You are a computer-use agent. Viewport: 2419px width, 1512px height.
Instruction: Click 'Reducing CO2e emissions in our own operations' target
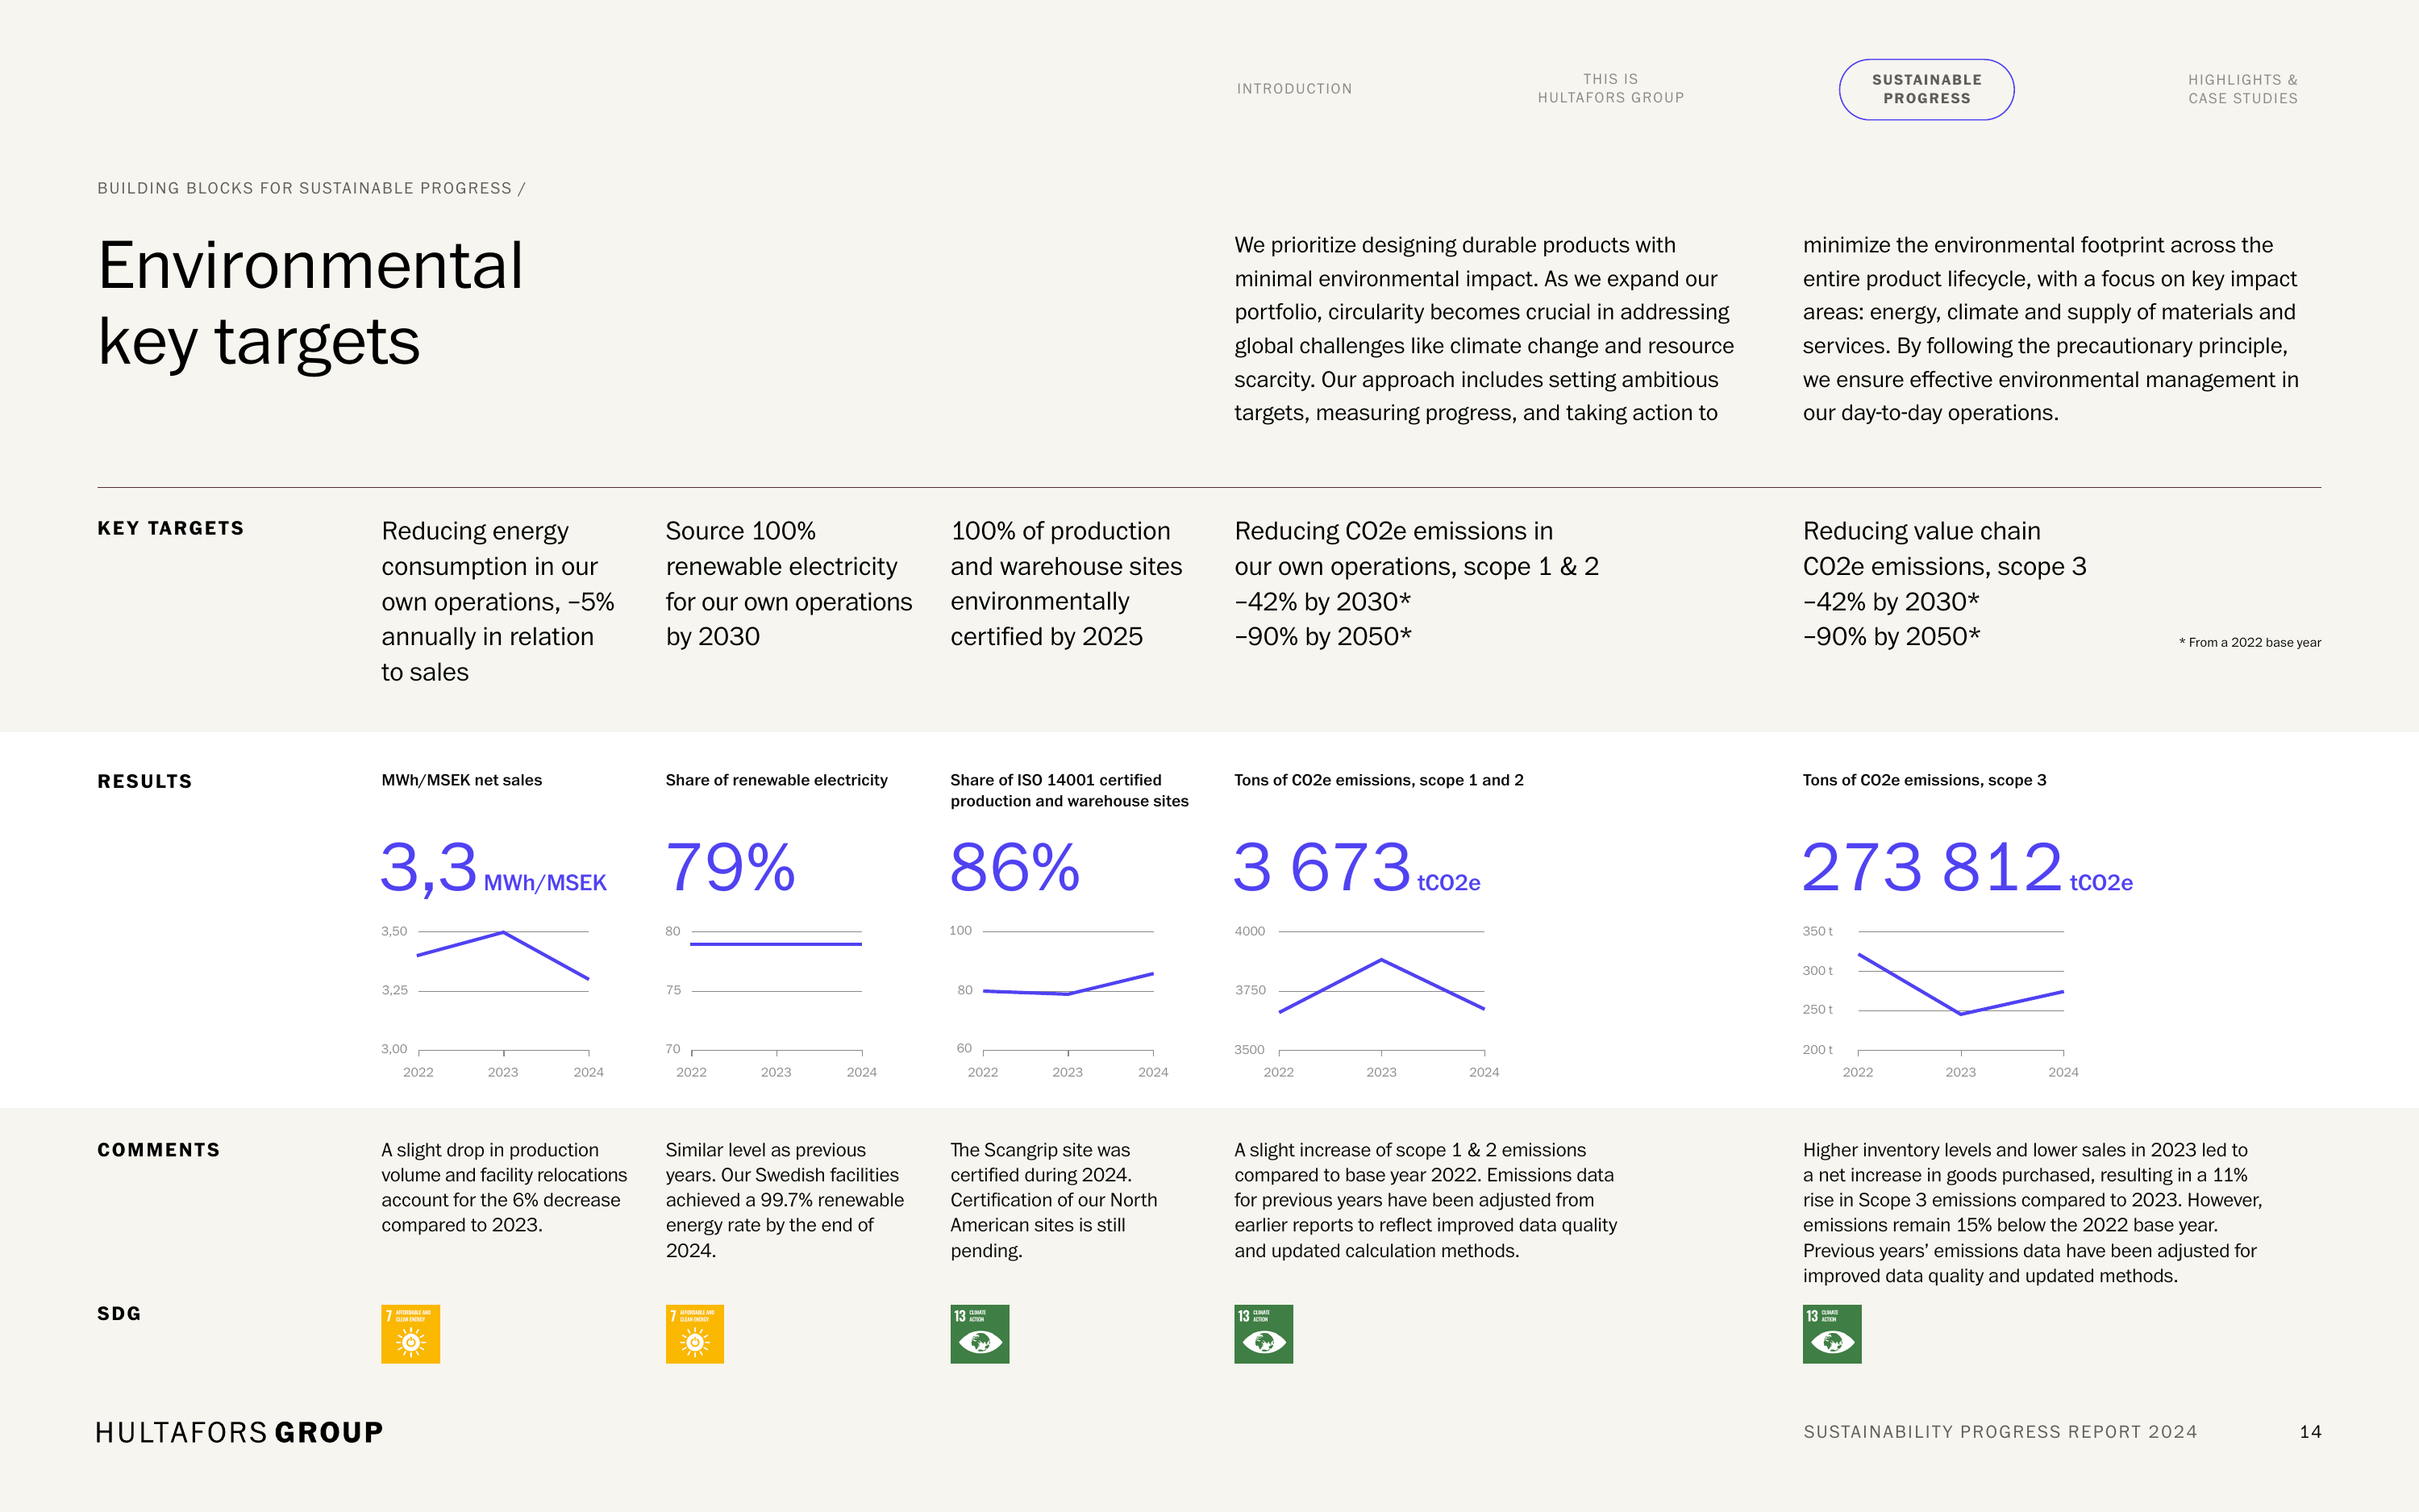[1417, 584]
